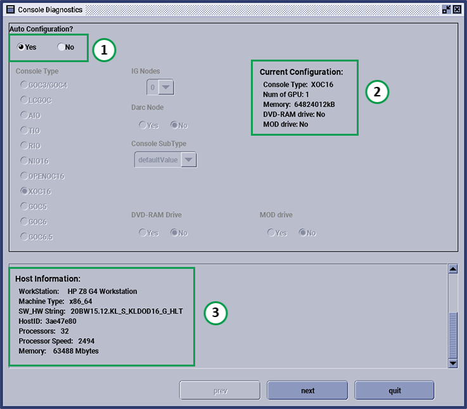The width and height of the screenshot is (467, 409).
Task: Choose XOC16 console type radio button
Action: pyautogui.click(x=24, y=191)
